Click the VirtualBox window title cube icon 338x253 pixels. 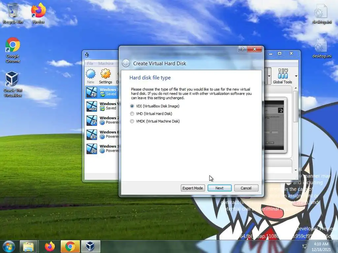coord(87,55)
